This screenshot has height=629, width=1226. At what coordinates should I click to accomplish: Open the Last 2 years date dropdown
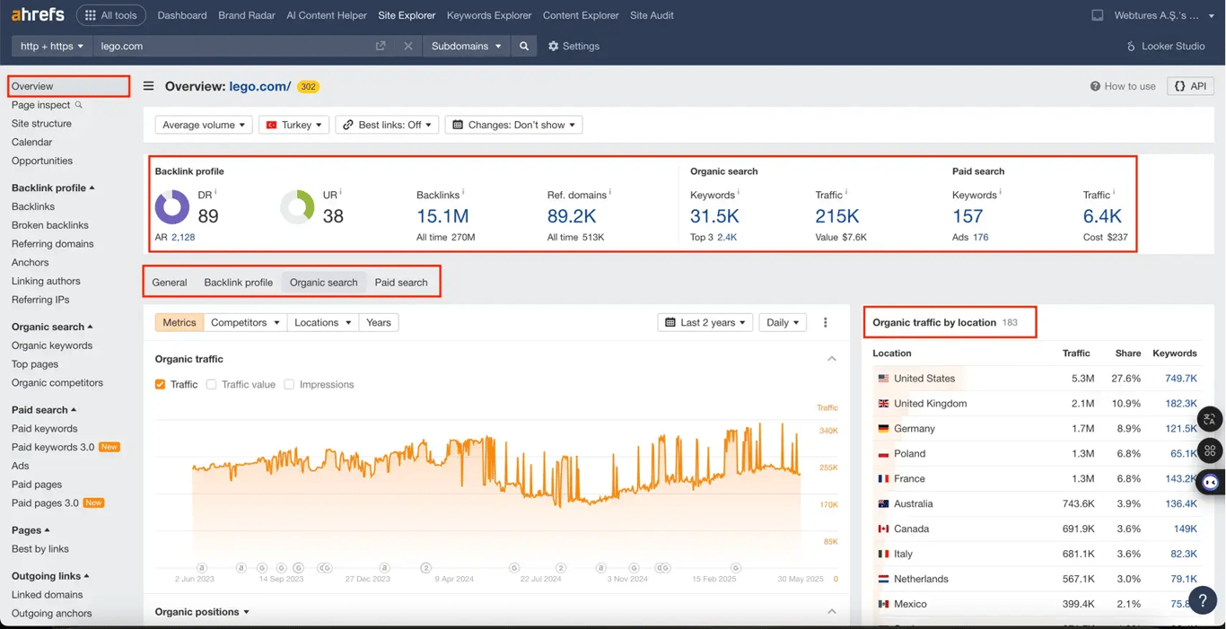(705, 322)
